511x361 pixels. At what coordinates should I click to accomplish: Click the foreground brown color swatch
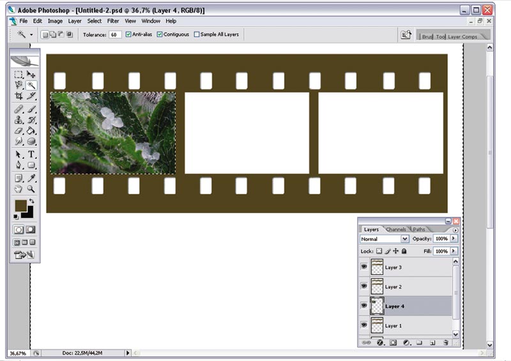click(x=21, y=206)
